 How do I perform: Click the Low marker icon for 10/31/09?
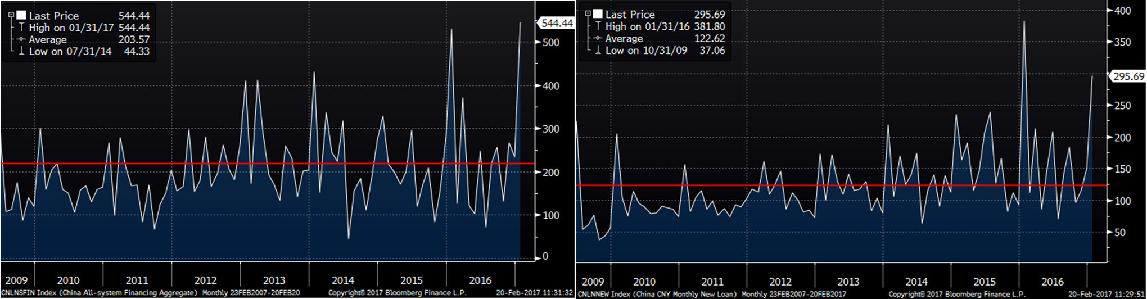click(598, 50)
